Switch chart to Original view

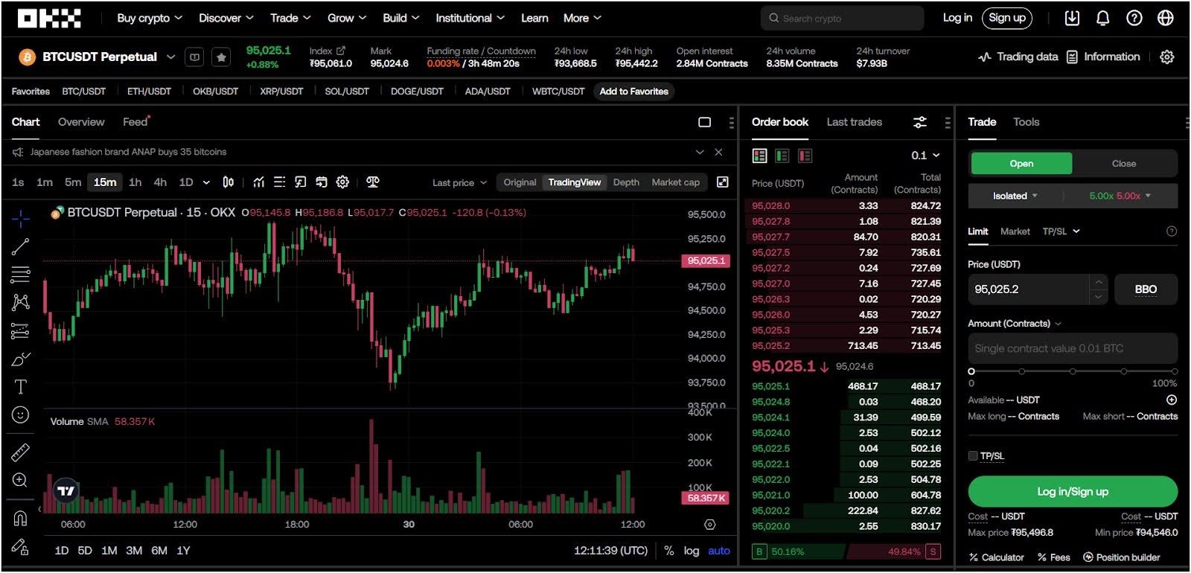tap(520, 182)
